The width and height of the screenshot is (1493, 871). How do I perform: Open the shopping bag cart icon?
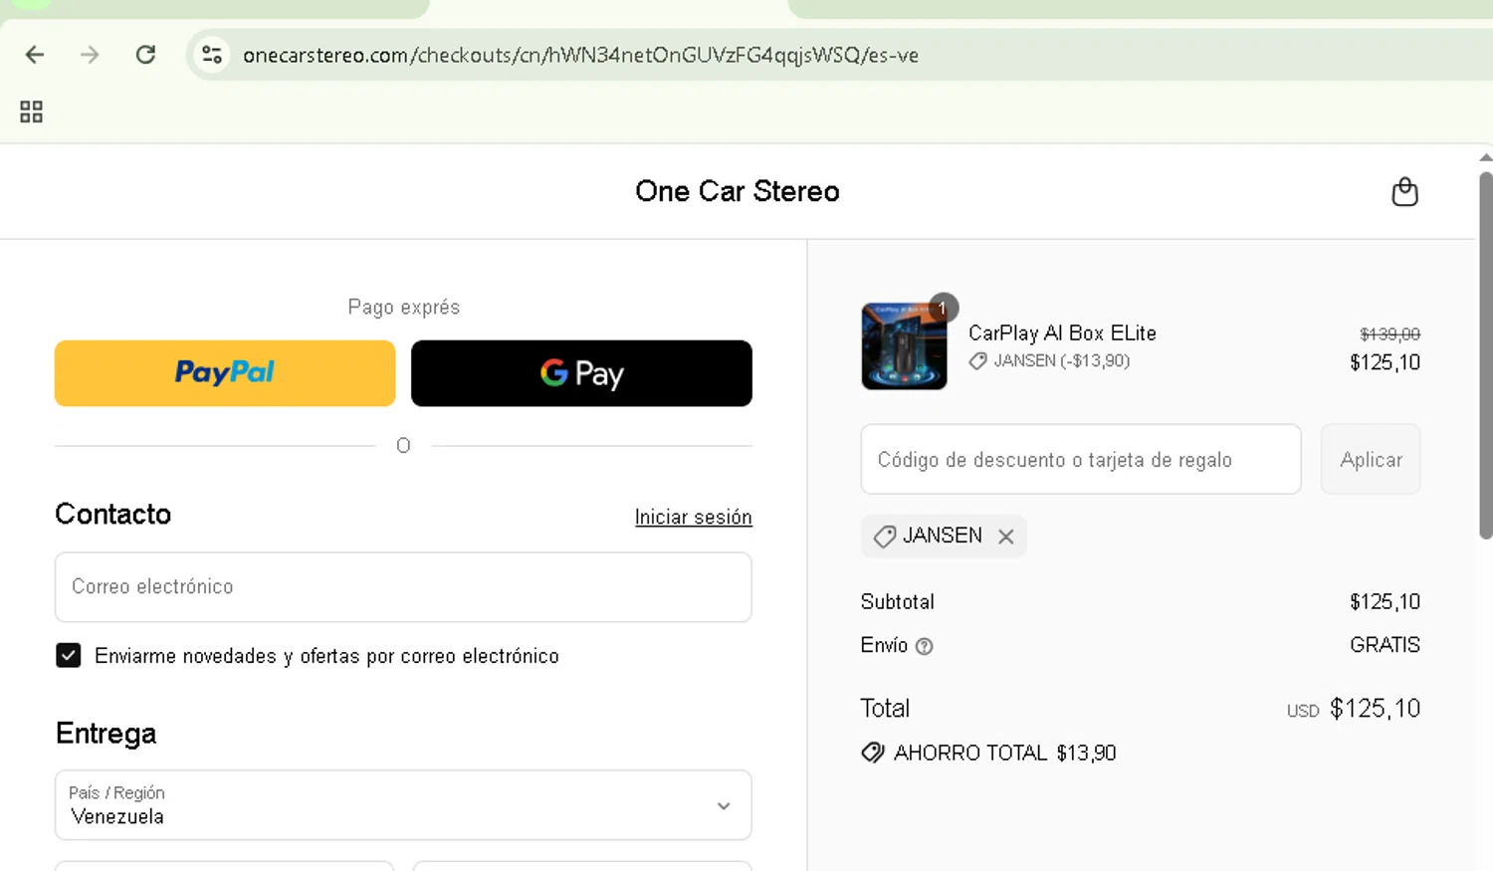pyautogui.click(x=1404, y=191)
